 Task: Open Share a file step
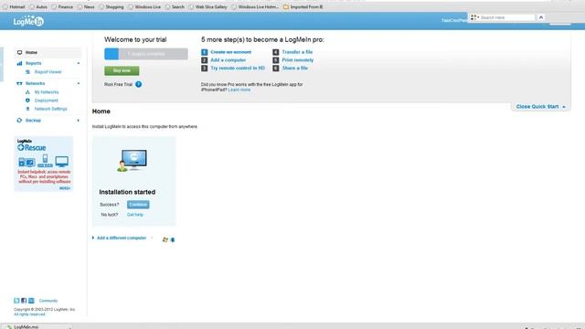pos(294,69)
